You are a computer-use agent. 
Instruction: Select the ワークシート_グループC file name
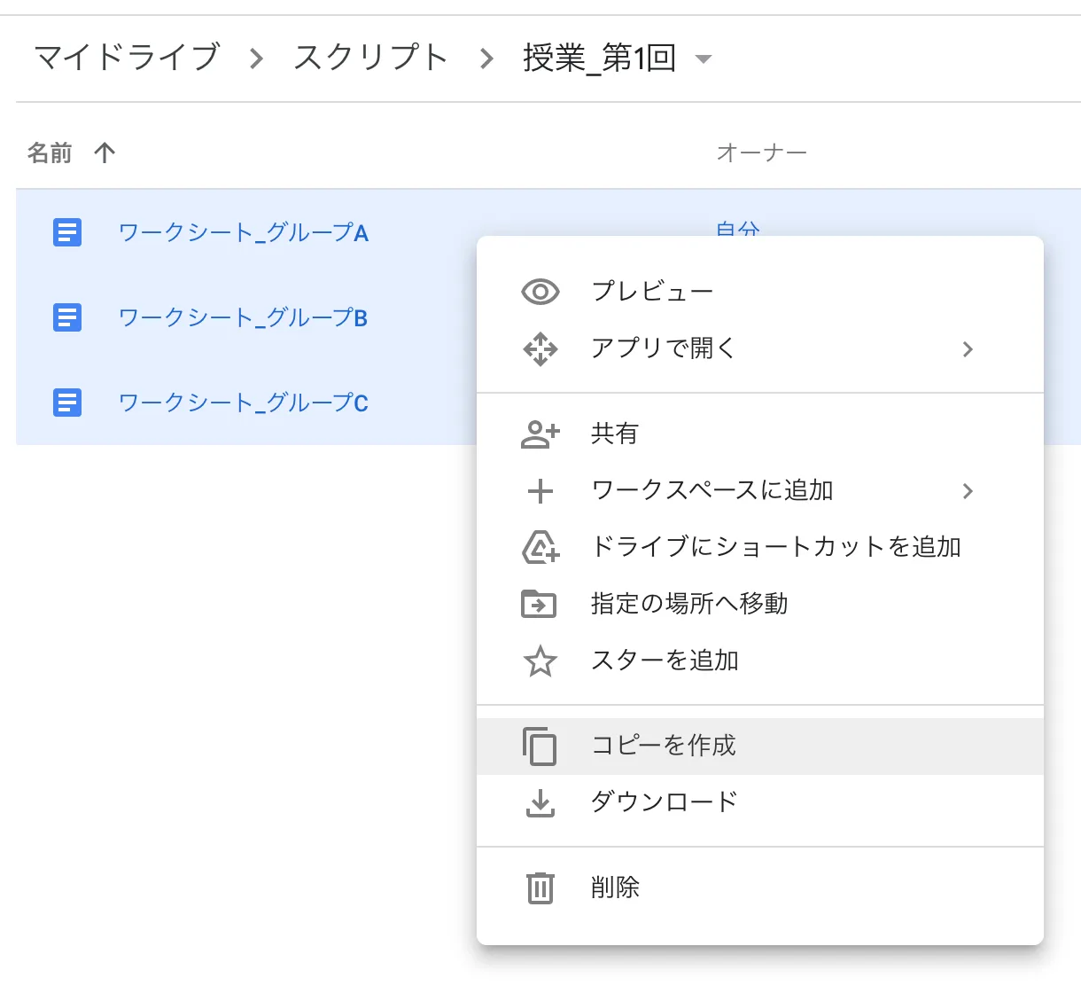pos(243,403)
